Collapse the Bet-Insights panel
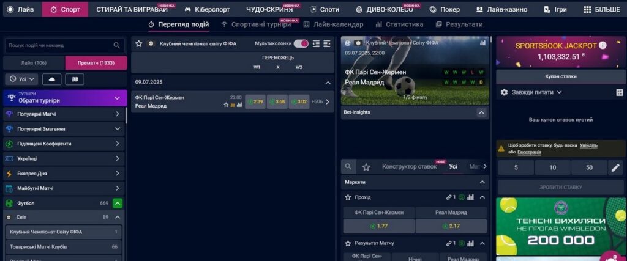The width and height of the screenshot is (627, 261). click(481, 112)
